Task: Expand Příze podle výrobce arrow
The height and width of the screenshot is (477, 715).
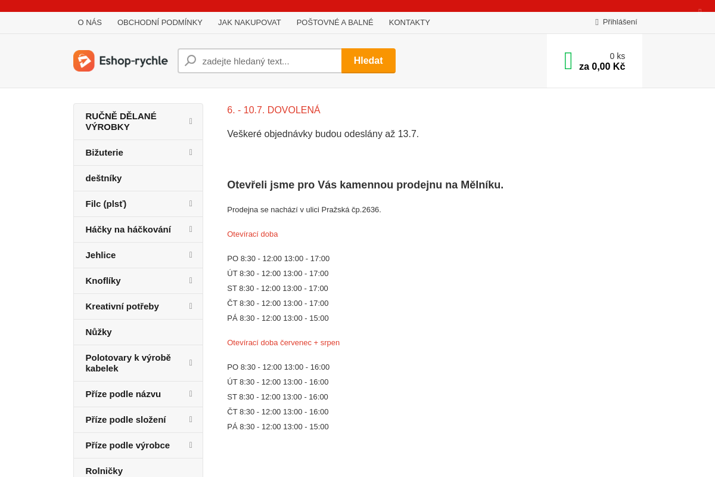Action: click(191, 445)
